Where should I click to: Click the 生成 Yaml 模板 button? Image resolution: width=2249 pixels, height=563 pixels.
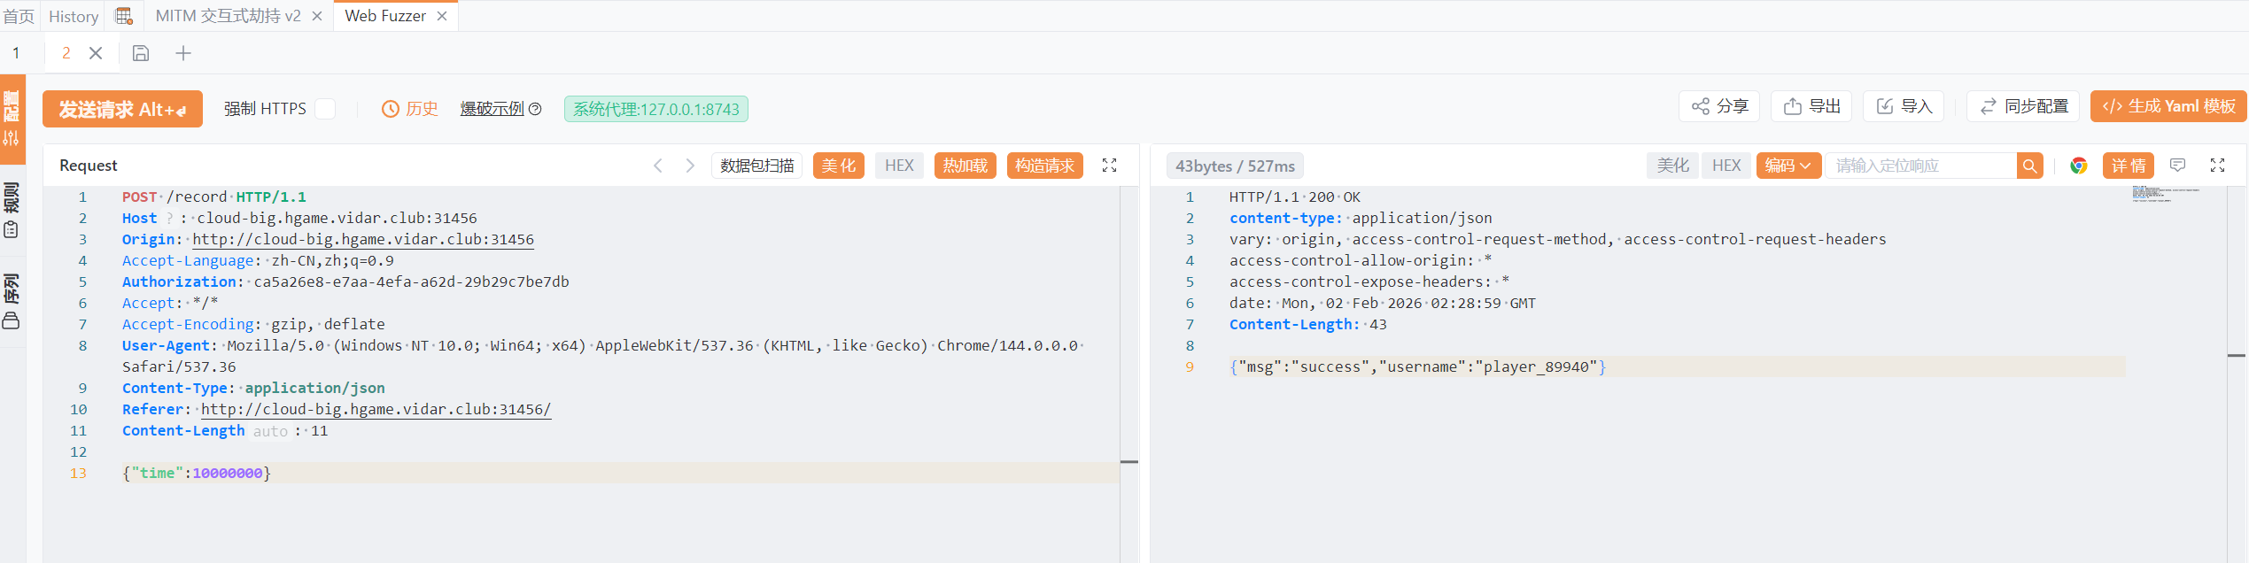[x=2168, y=106]
